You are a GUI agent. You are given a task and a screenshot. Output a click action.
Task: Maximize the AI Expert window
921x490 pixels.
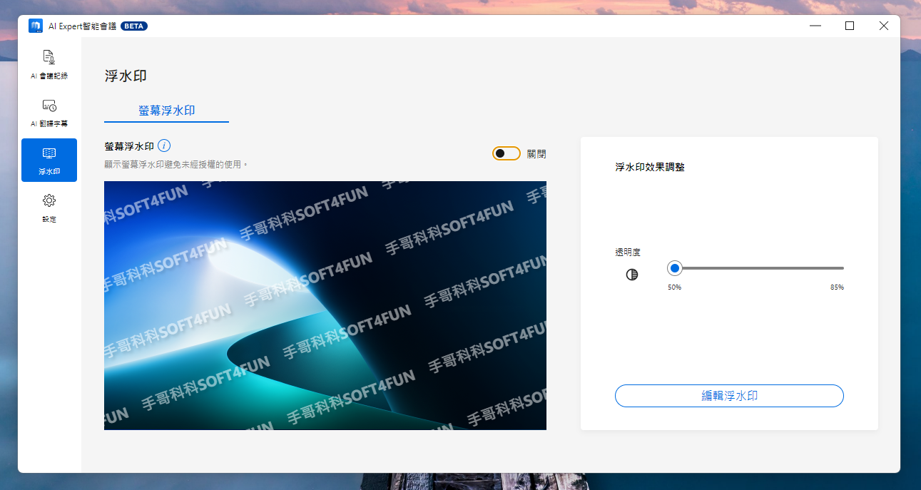(850, 26)
